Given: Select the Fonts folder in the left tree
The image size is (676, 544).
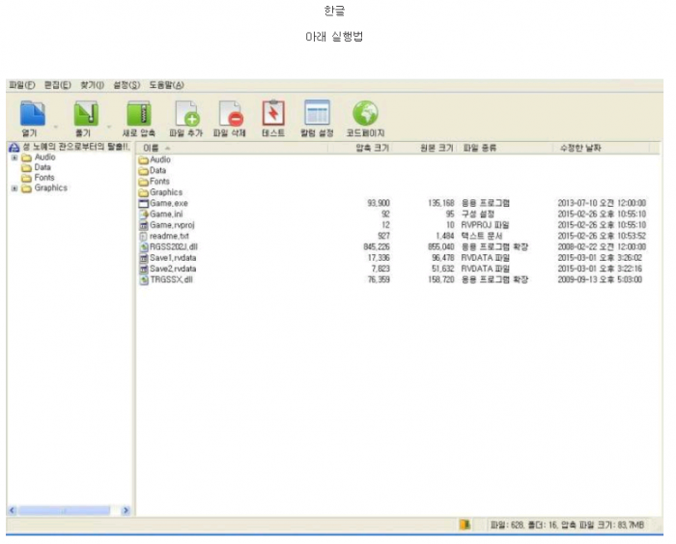Looking at the screenshot, I should click(44, 178).
